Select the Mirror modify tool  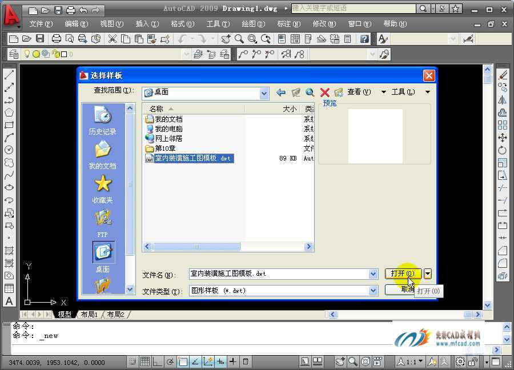click(503, 100)
